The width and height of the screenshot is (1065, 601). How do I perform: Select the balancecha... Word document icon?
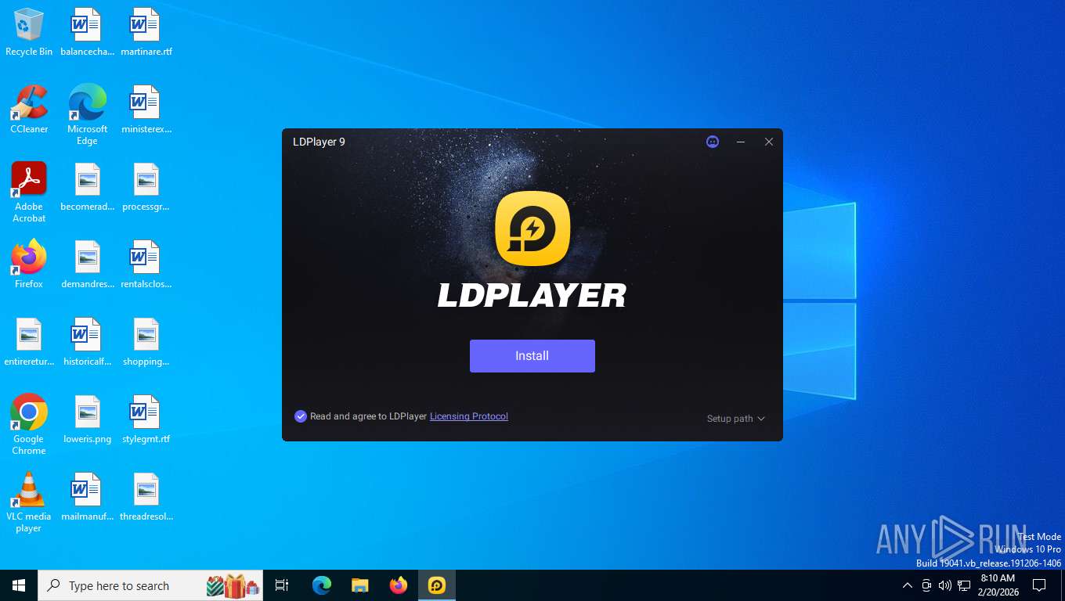point(87,32)
